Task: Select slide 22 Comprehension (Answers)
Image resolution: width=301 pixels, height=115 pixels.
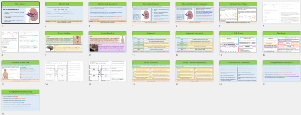Action: coord(20,100)
